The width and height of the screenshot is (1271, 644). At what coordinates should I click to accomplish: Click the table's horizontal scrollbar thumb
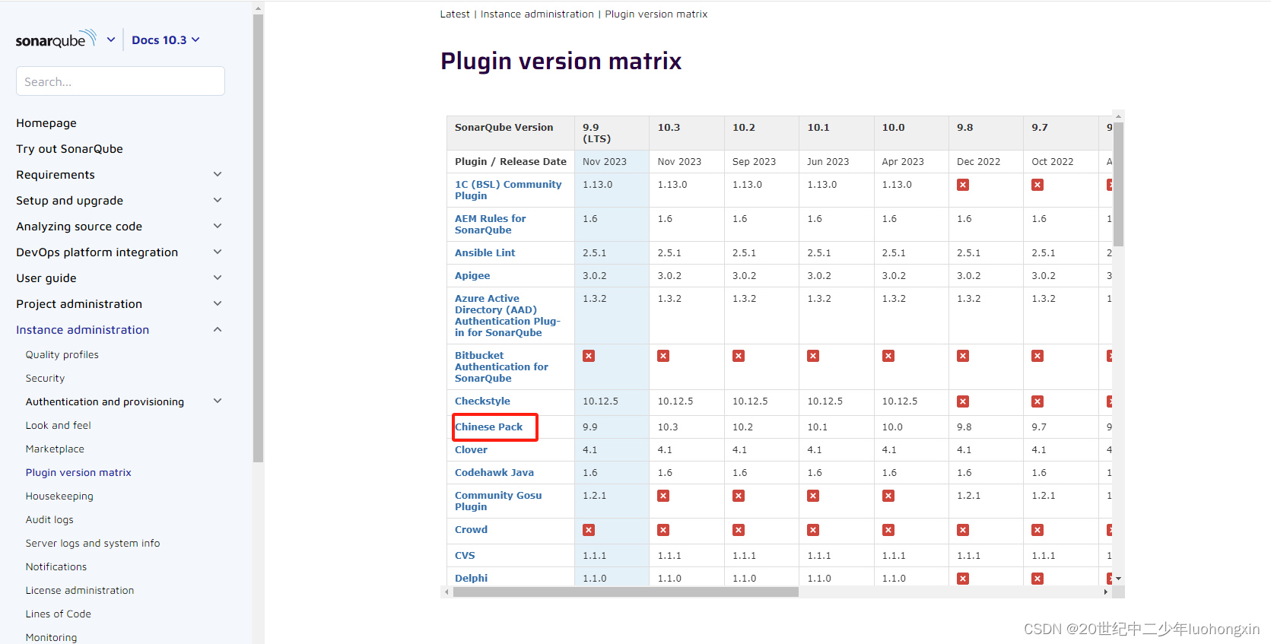pyautogui.click(x=626, y=592)
